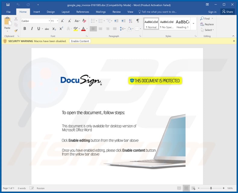Open the Text Effects tool
This screenshot has height=193, width=238.
point(69,29)
